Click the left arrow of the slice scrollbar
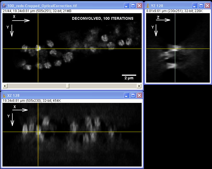 tap(5, 86)
